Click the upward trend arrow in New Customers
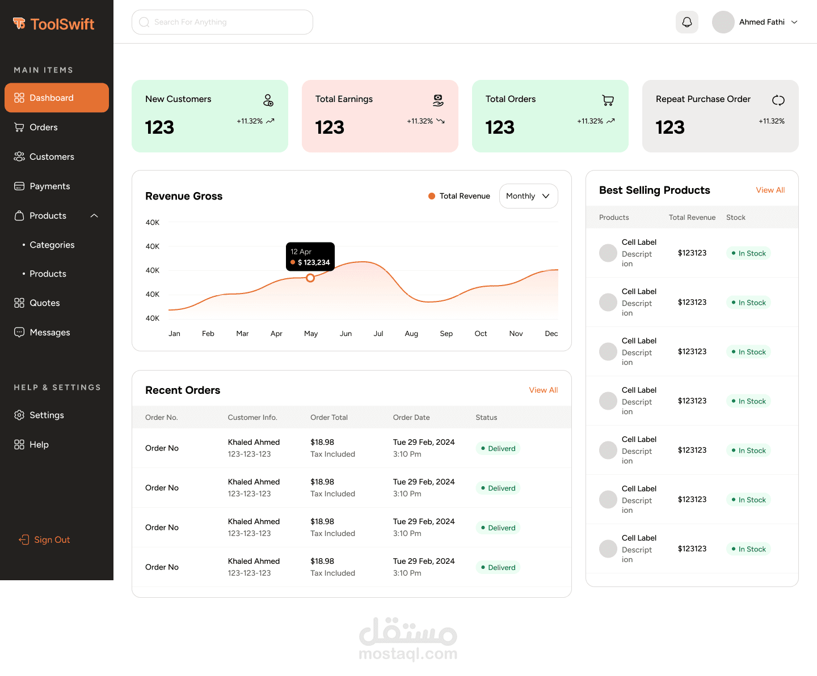This screenshot has width=817, height=676. [x=270, y=121]
